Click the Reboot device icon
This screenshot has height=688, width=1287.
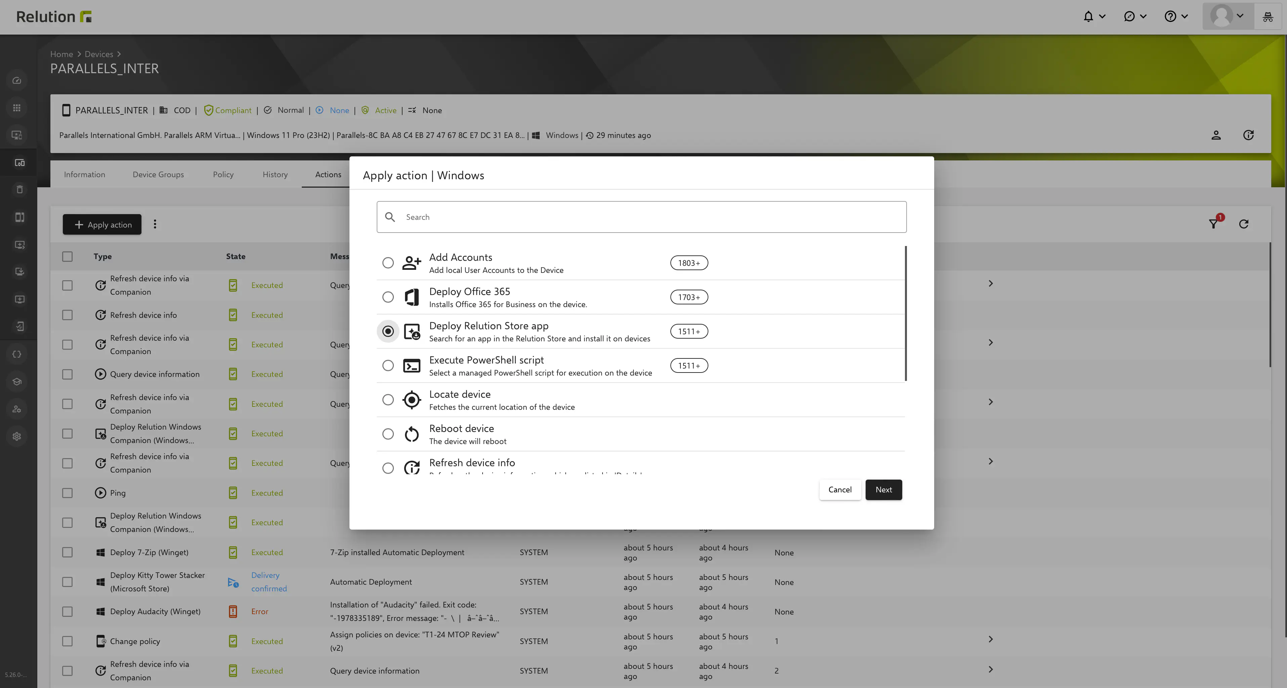[x=412, y=434]
